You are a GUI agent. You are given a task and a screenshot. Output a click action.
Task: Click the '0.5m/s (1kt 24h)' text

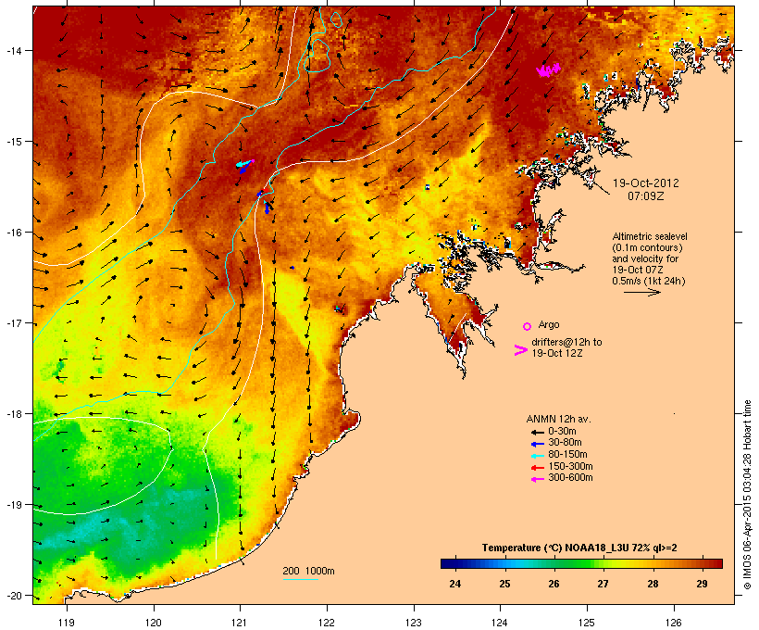click(x=649, y=281)
